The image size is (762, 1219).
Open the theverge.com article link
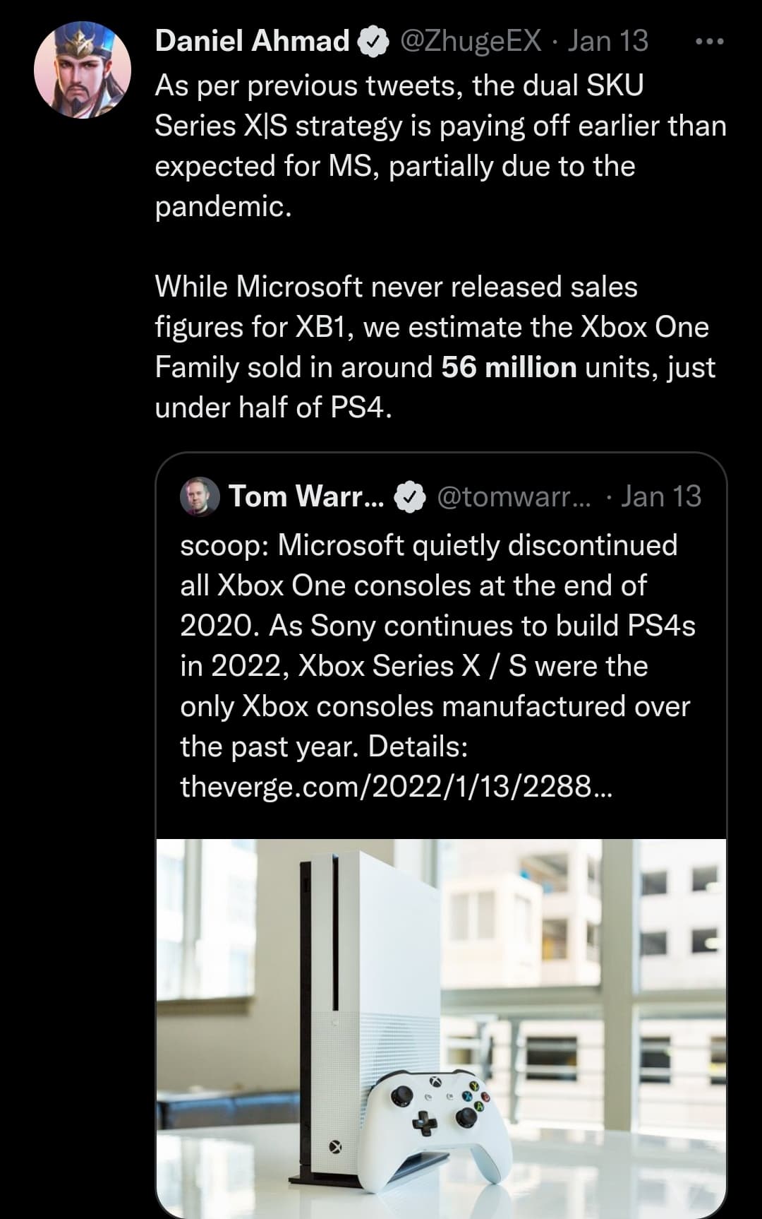pos(396,786)
